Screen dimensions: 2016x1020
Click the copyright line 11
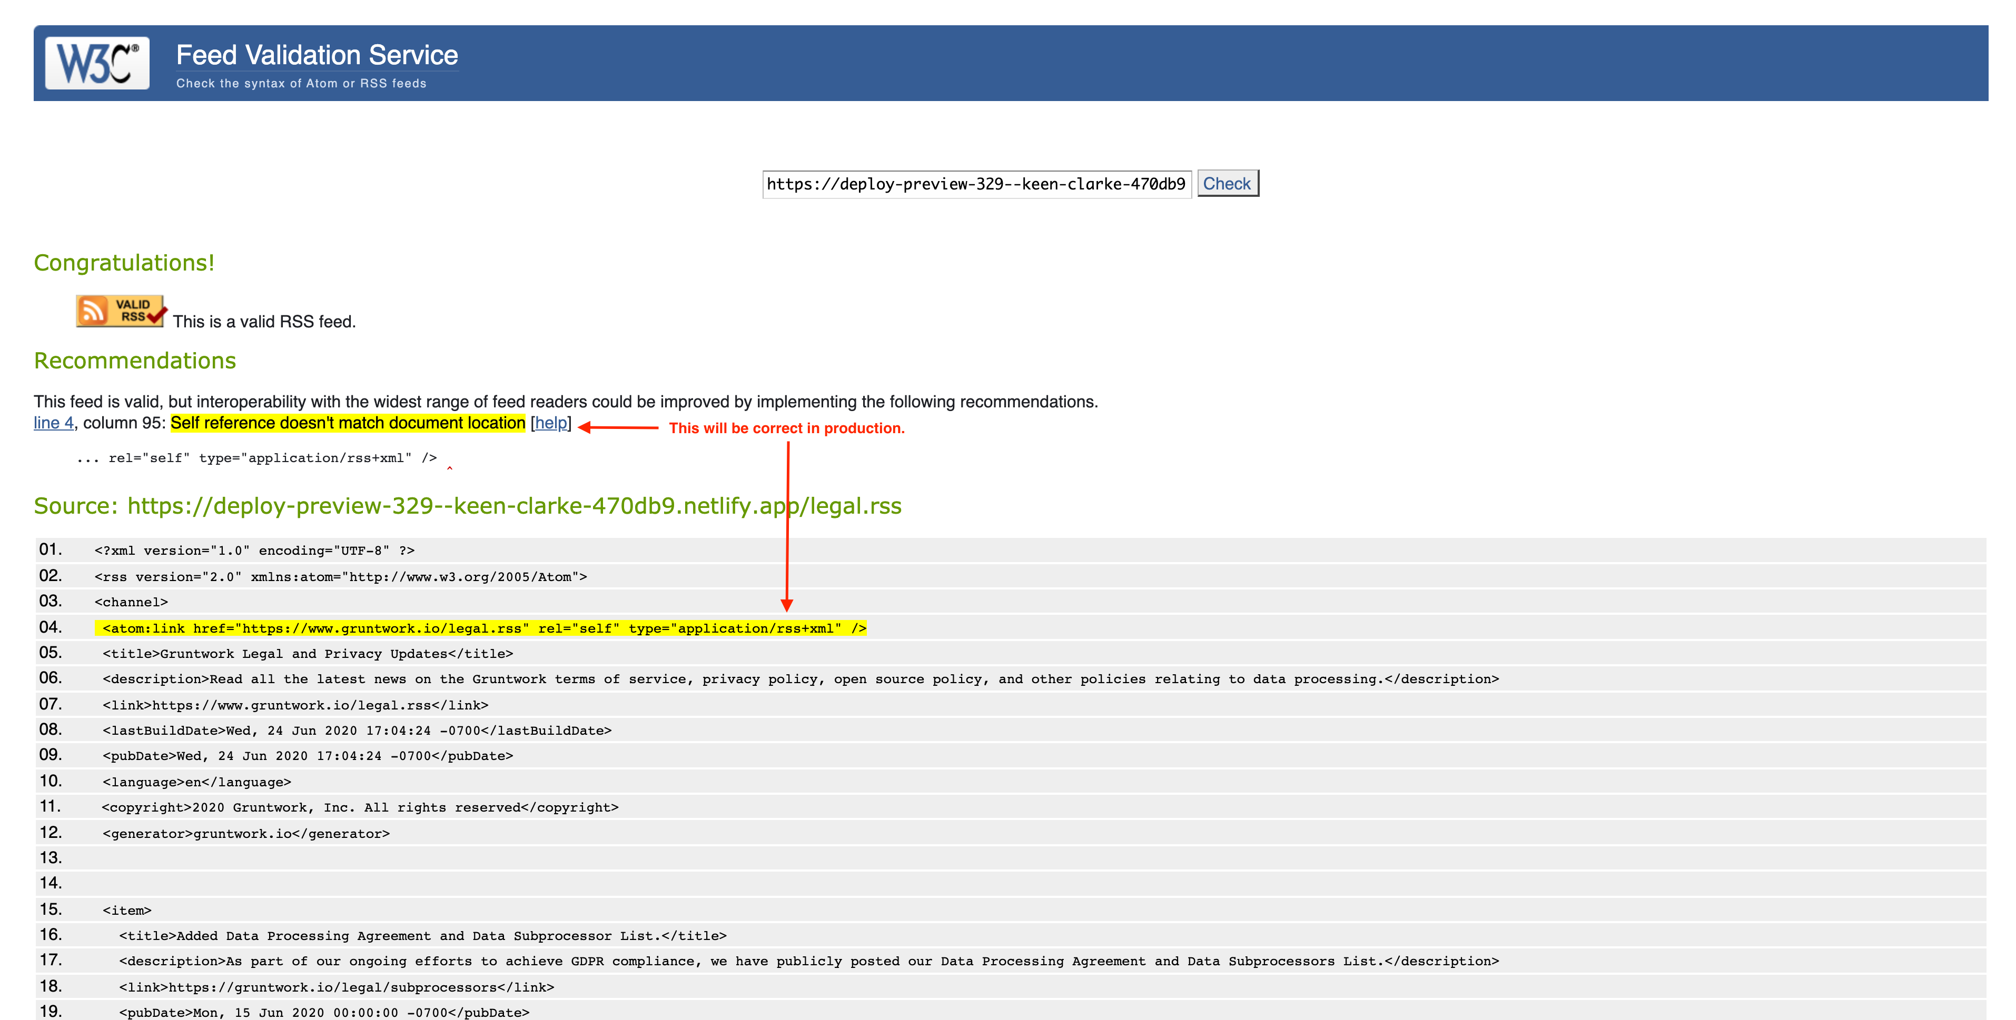[360, 807]
